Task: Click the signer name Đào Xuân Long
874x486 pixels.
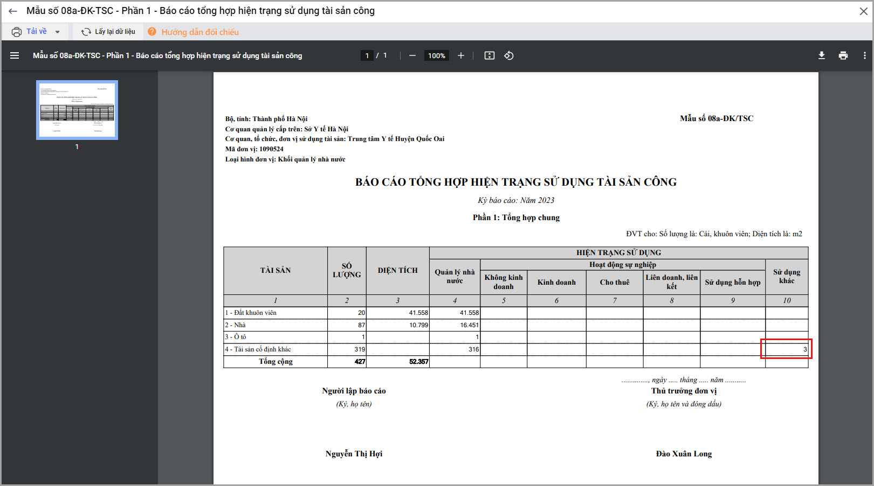Action: (684, 454)
